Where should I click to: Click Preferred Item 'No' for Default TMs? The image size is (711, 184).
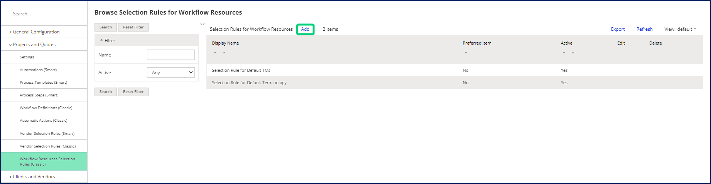tap(466, 70)
